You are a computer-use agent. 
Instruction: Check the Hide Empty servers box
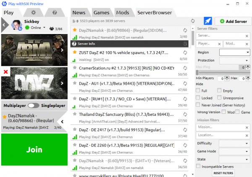pos(219,90)
